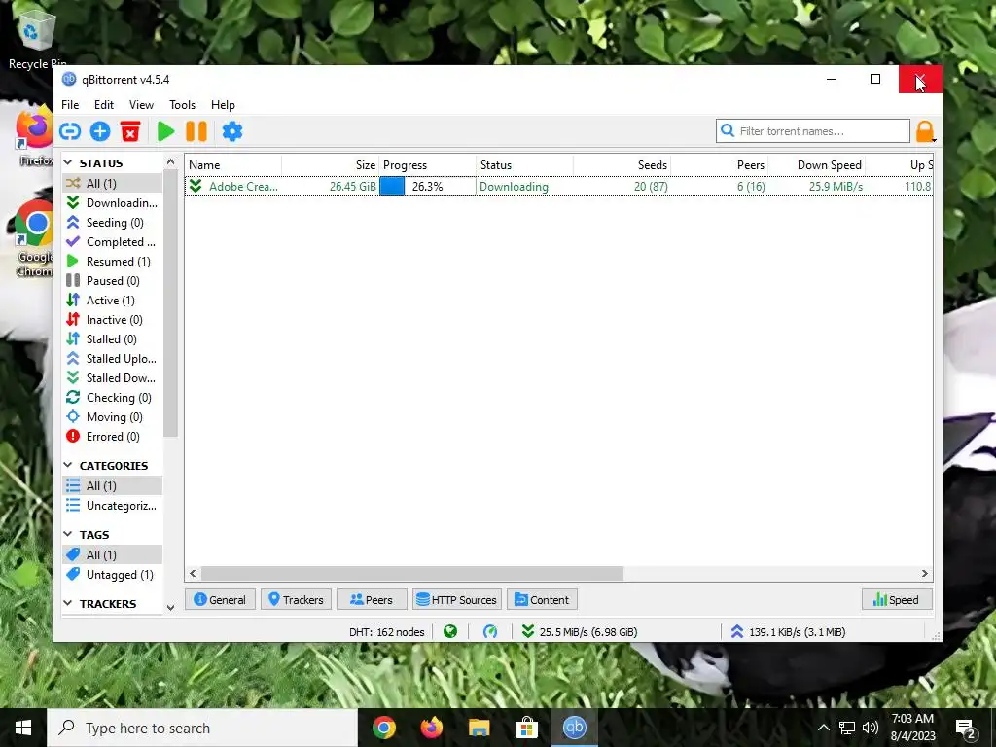Click the horizontal scrollbar right arrow

coord(925,574)
